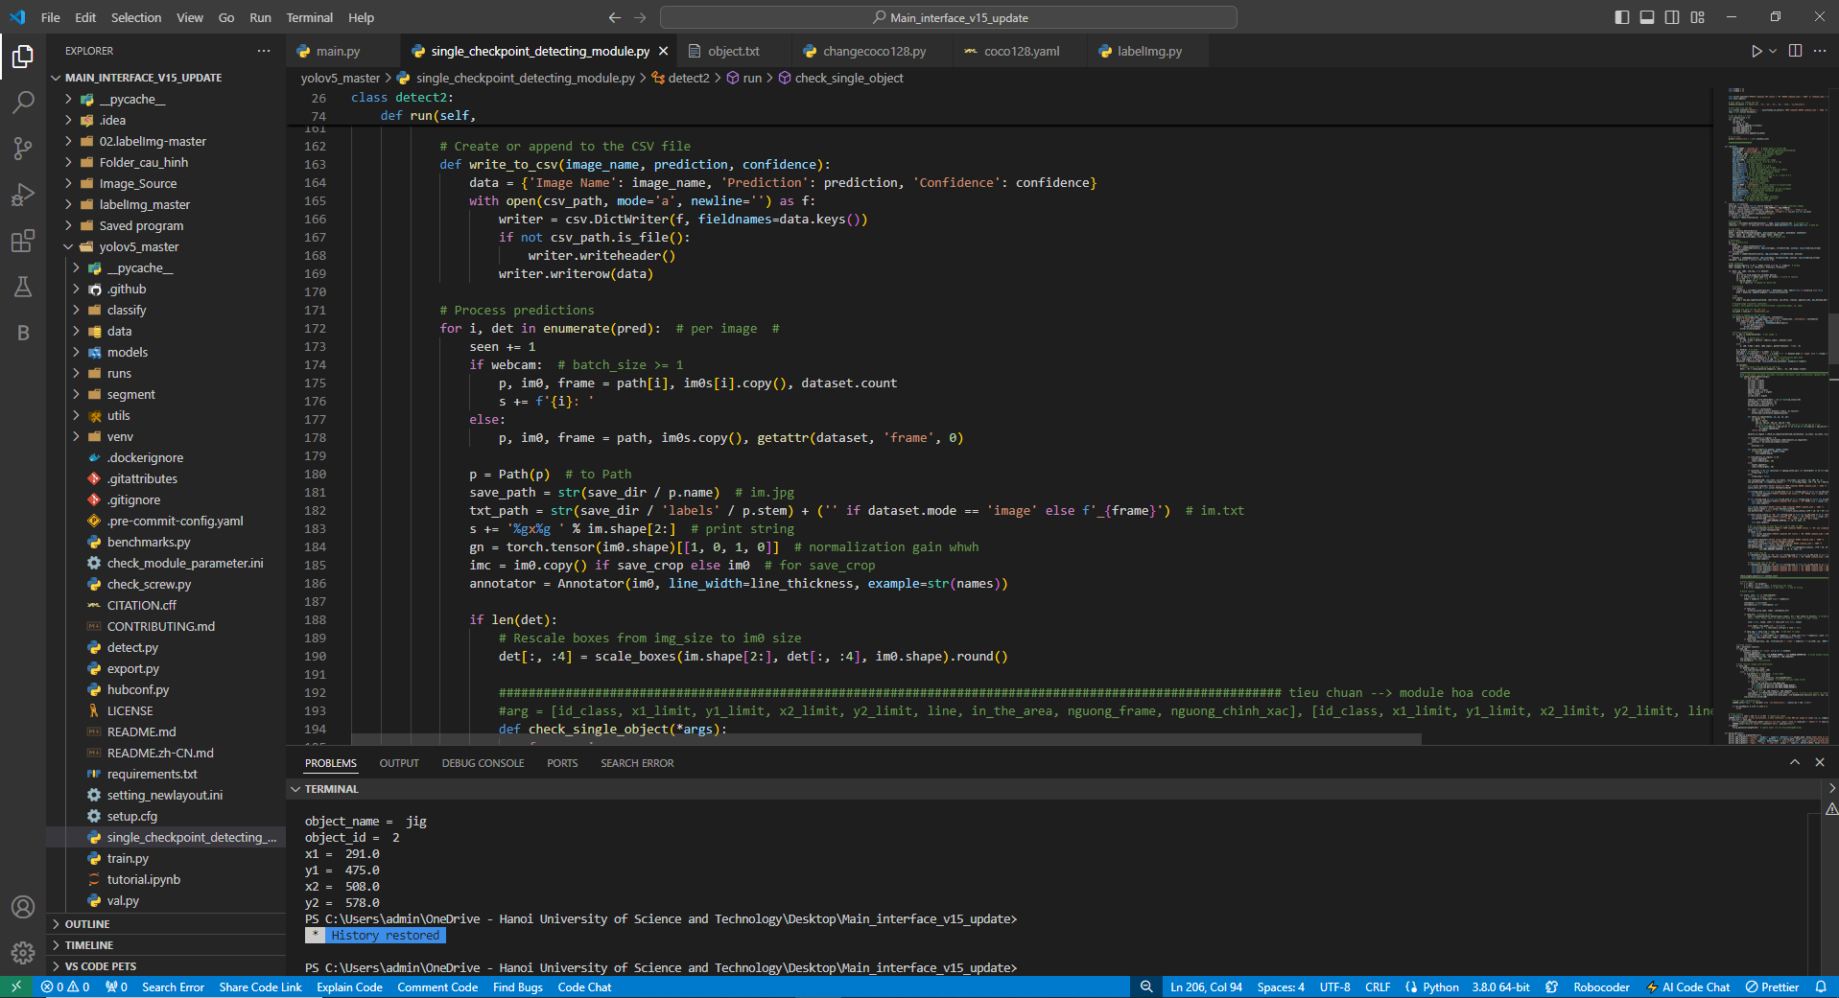Open editor More Actions ellipsis
This screenshot has height=998, width=1839.
click(x=1820, y=51)
